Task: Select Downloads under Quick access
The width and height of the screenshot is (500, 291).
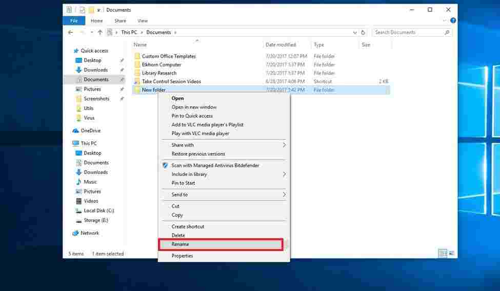Action: click(x=96, y=70)
